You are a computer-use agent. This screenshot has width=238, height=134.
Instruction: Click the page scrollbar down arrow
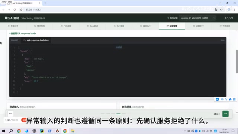pos(237,113)
